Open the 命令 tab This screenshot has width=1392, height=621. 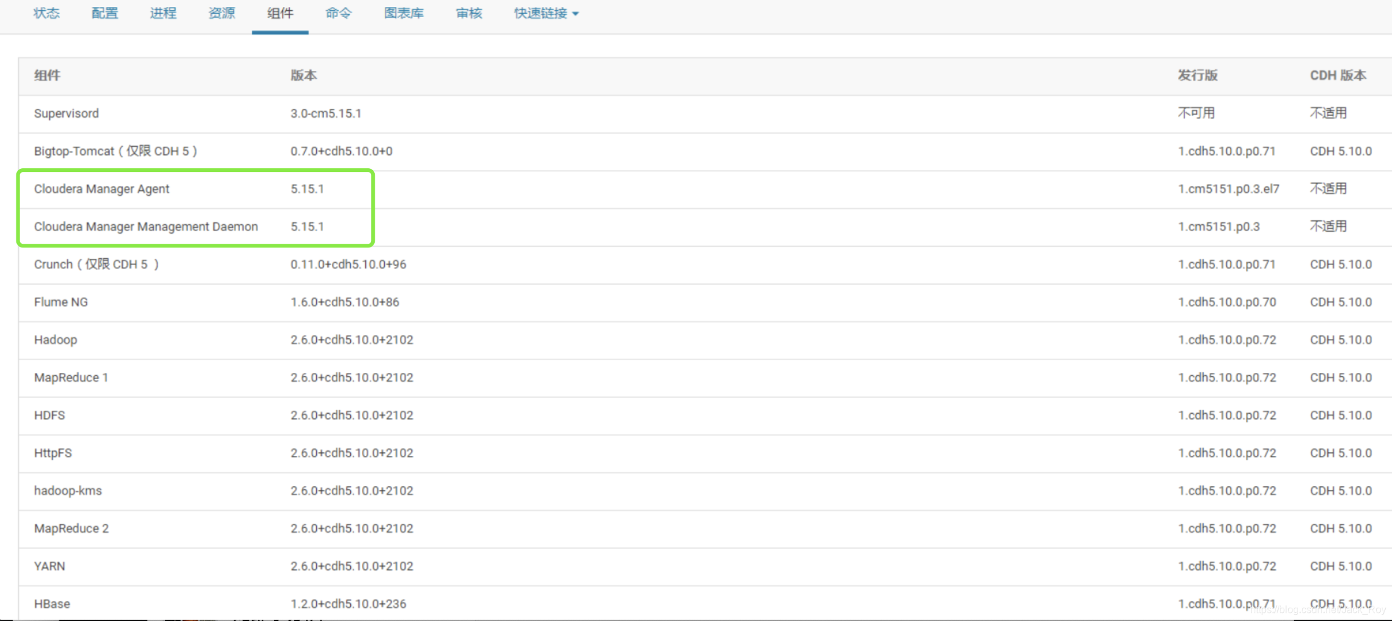(x=338, y=13)
